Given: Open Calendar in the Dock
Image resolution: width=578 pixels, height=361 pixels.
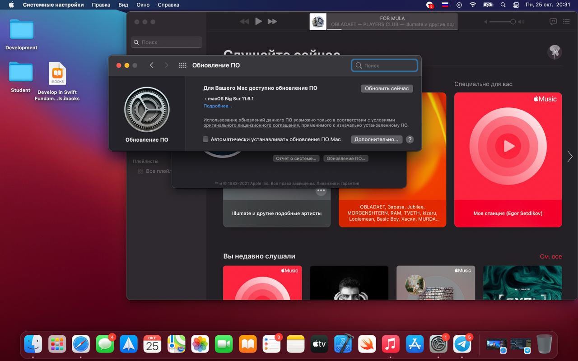Looking at the screenshot, I should pos(152,344).
